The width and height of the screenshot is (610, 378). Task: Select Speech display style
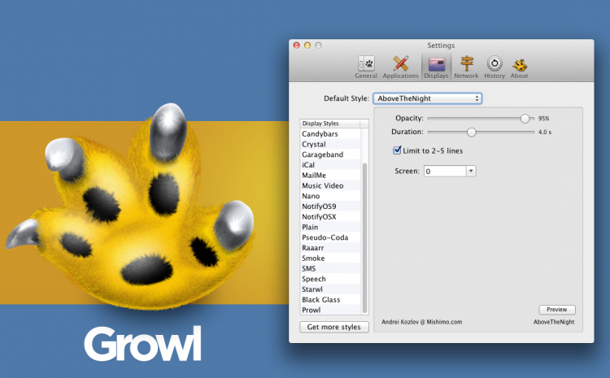tap(330, 279)
